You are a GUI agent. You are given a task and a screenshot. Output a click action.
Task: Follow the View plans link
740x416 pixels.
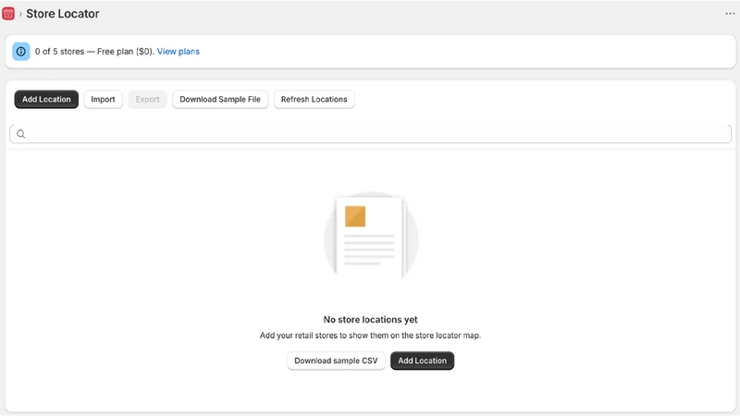(x=179, y=52)
